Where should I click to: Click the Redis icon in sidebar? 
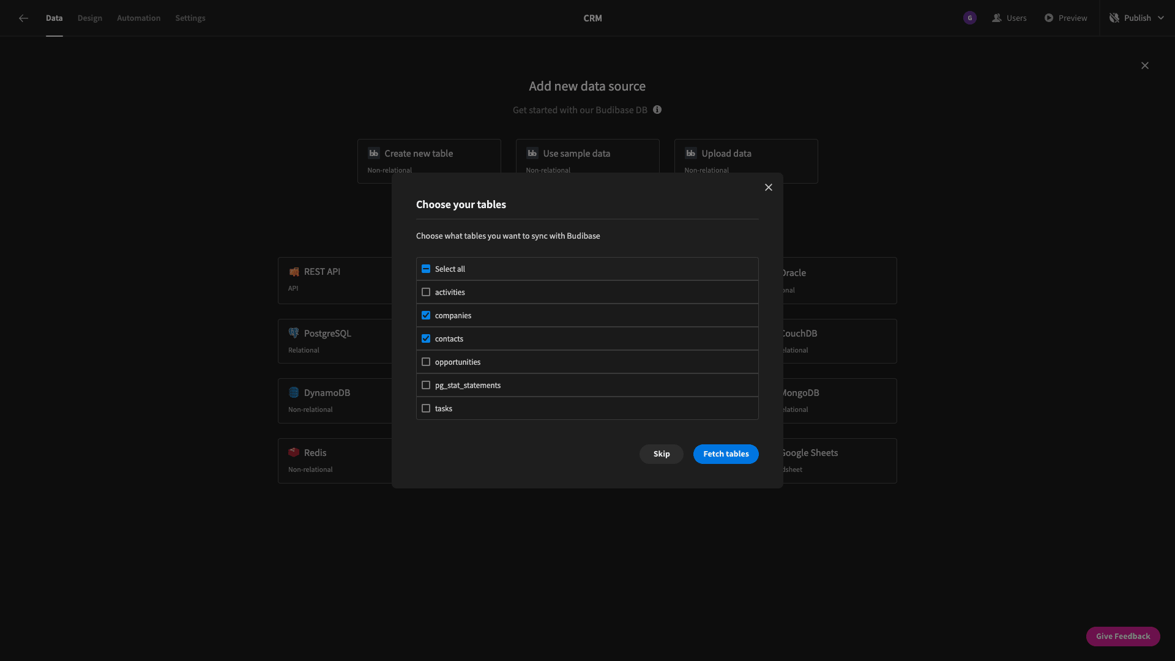pos(294,453)
